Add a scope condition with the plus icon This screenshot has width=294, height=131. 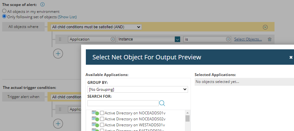[58, 54]
